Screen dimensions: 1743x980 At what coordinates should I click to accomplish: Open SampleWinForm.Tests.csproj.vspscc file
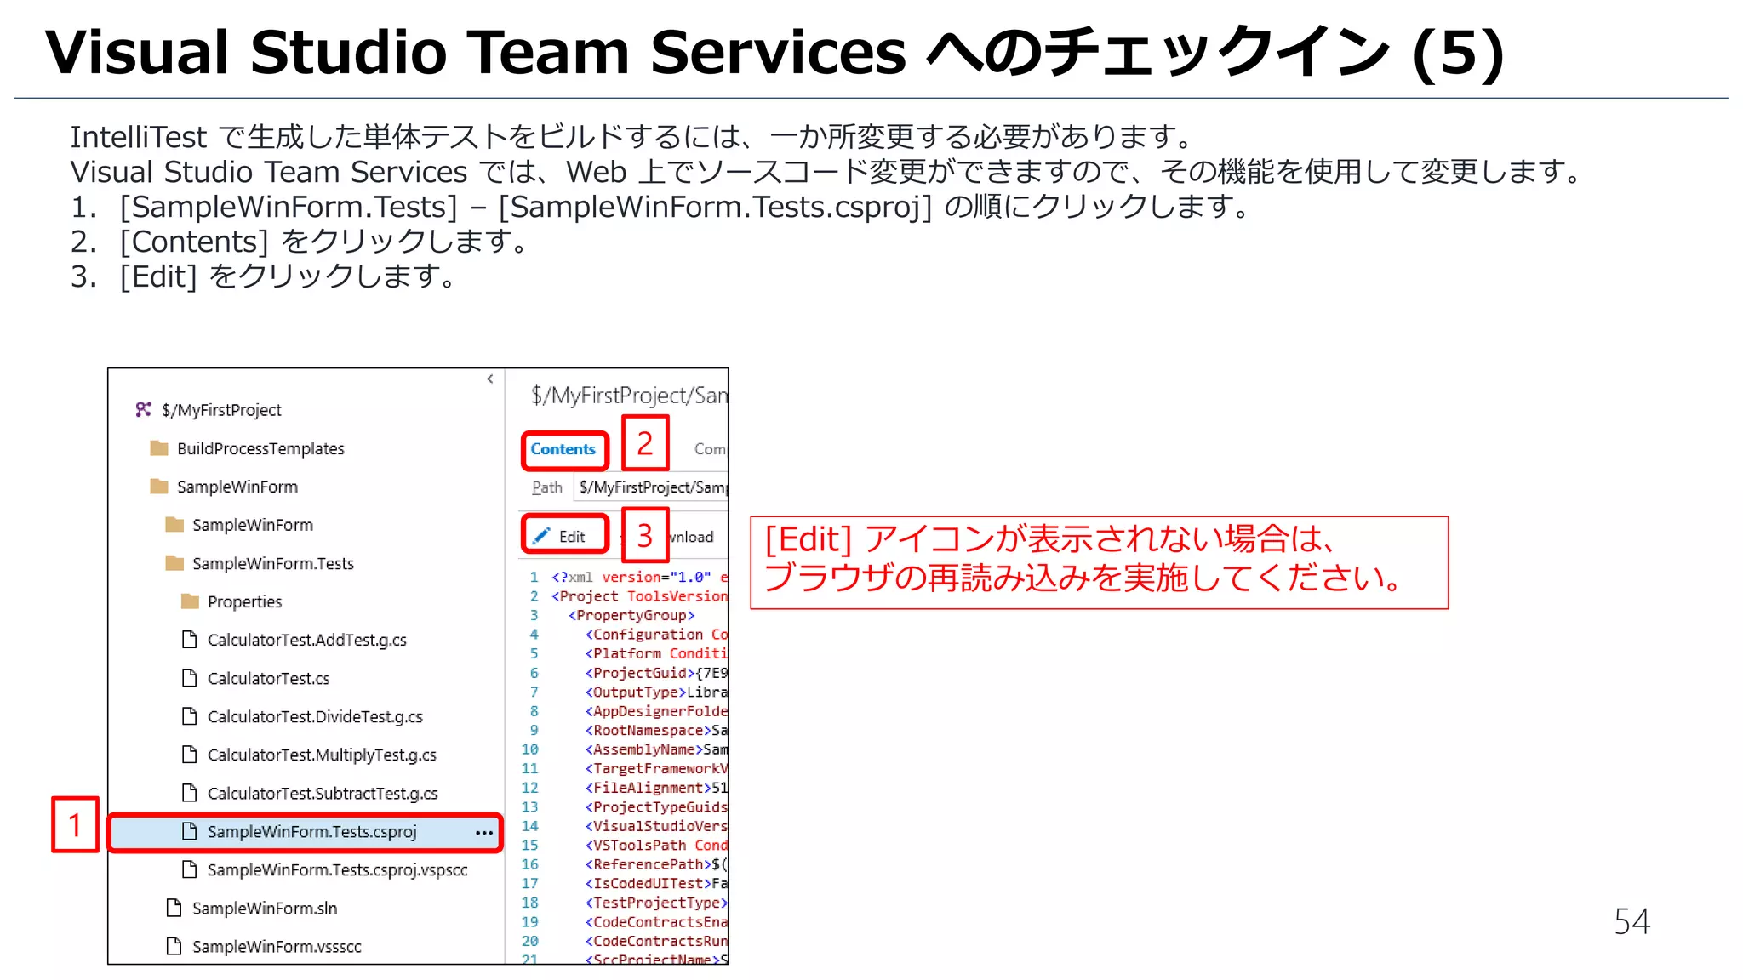338,869
